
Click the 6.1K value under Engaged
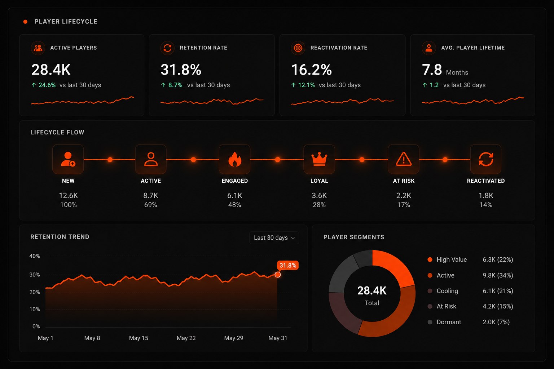pos(234,196)
